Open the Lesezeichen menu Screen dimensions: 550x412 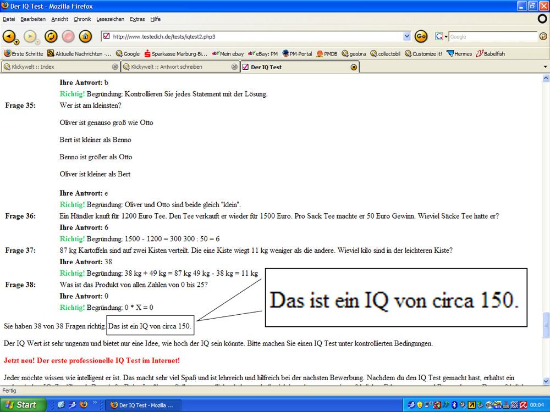(111, 19)
